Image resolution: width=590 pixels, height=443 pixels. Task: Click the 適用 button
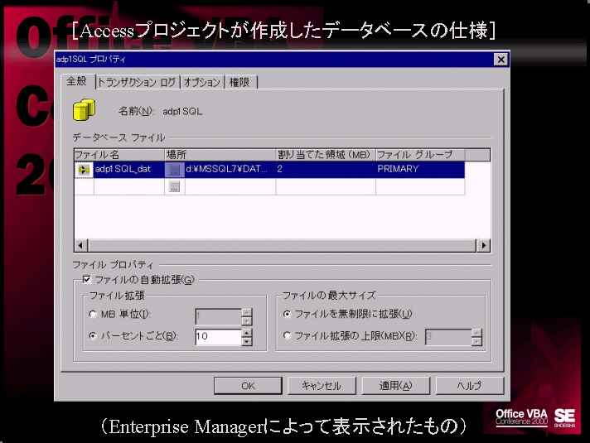pyautogui.click(x=395, y=386)
